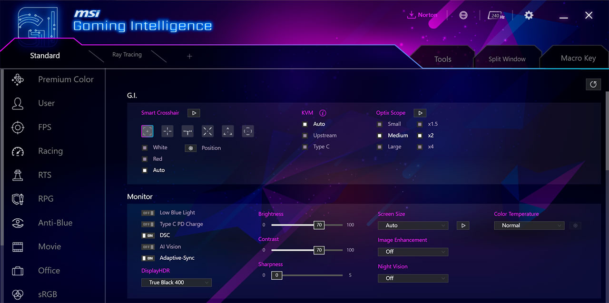Click the Norton download link
The image size is (609, 303).
pos(422,15)
